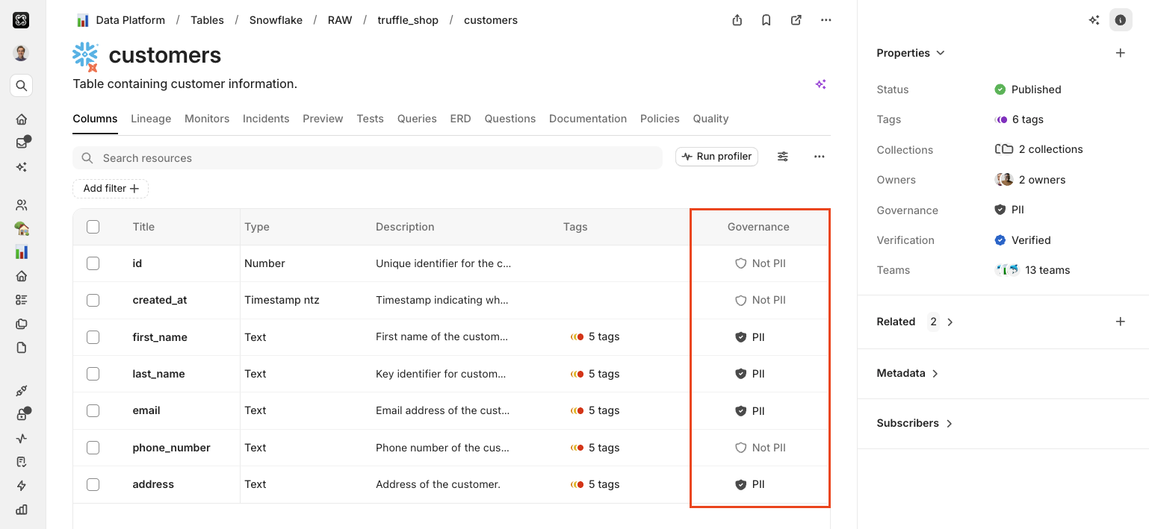Viewport: 1149px width, 529px height.
Task: Switch to the Lineage tab
Action: (151, 119)
